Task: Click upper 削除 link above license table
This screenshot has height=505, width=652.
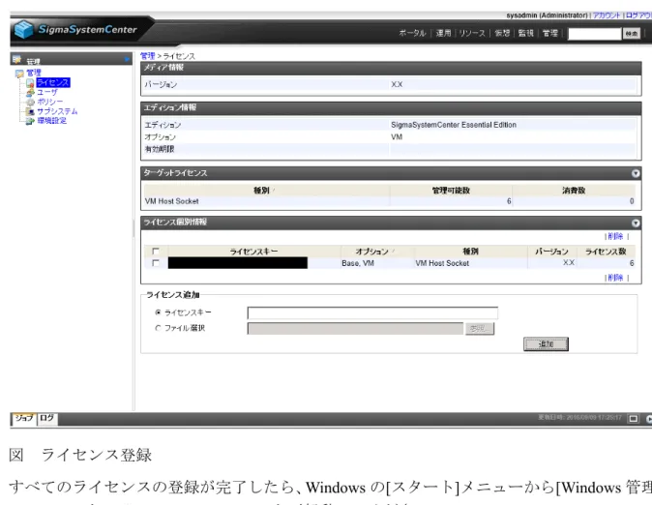Action: click(615, 236)
